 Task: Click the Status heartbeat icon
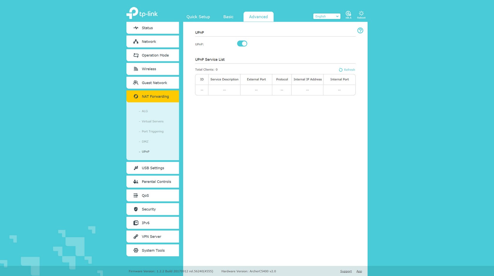pos(136,28)
